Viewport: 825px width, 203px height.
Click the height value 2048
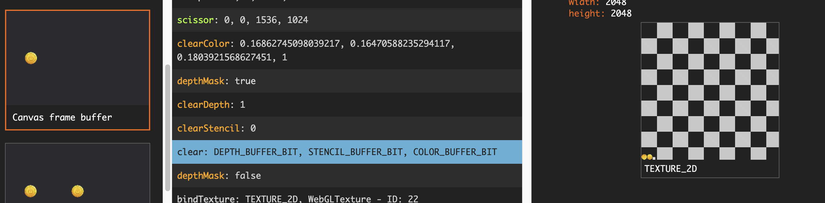(x=621, y=13)
